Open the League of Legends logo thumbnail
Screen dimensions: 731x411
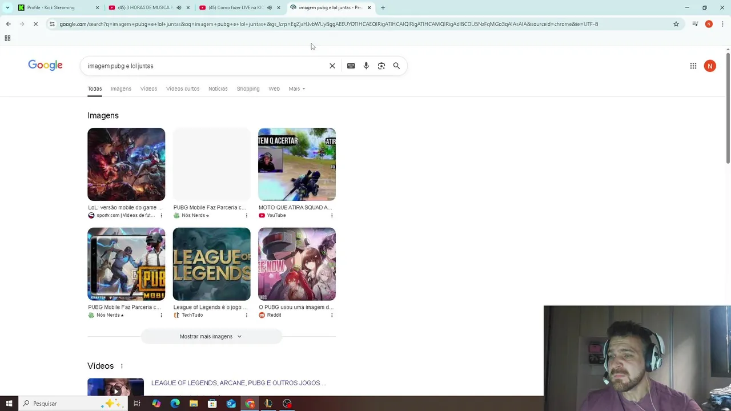click(211, 264)
